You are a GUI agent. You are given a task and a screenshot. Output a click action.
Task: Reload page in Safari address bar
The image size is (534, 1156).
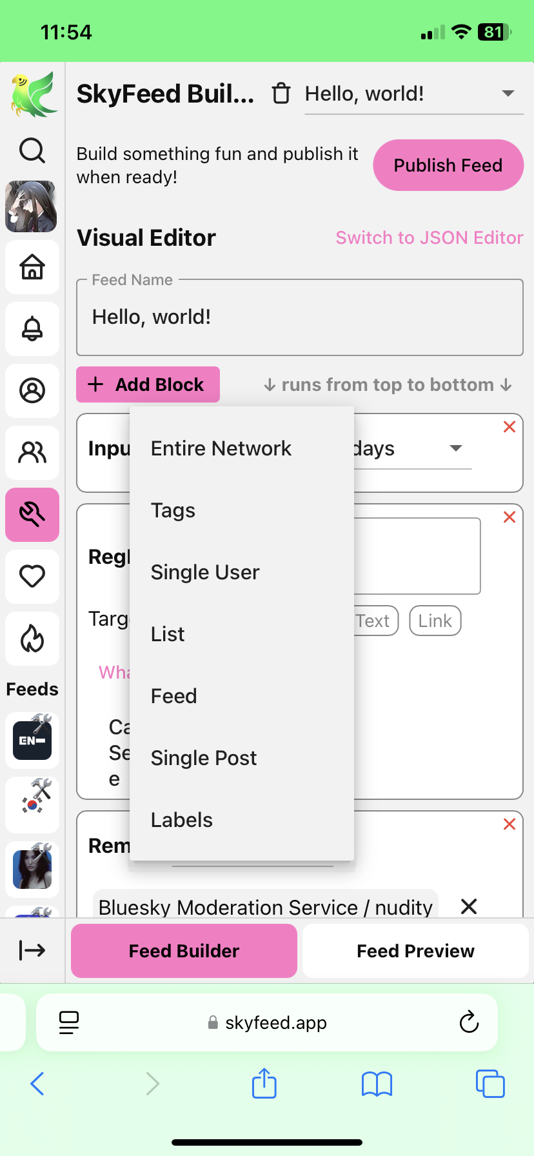469,1022
